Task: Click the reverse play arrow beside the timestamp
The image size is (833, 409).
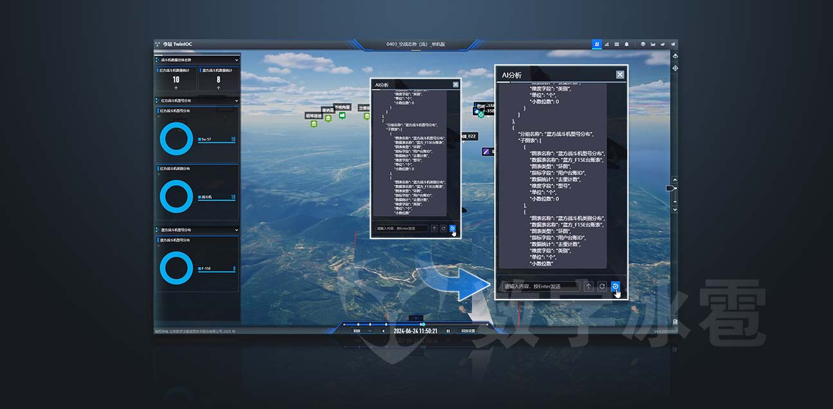Action: 384,331
